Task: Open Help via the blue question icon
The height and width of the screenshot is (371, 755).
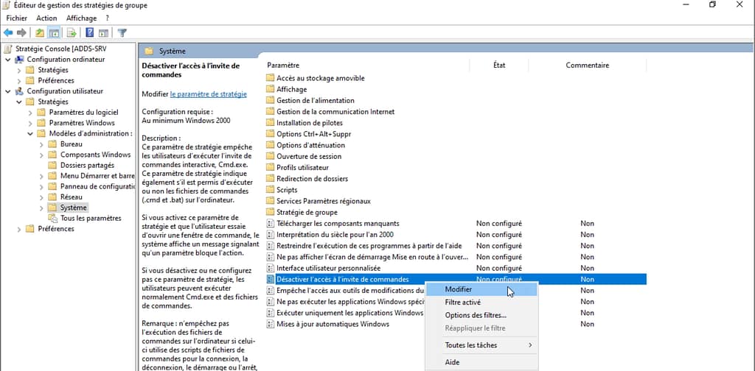Action: tap(89, 32)
